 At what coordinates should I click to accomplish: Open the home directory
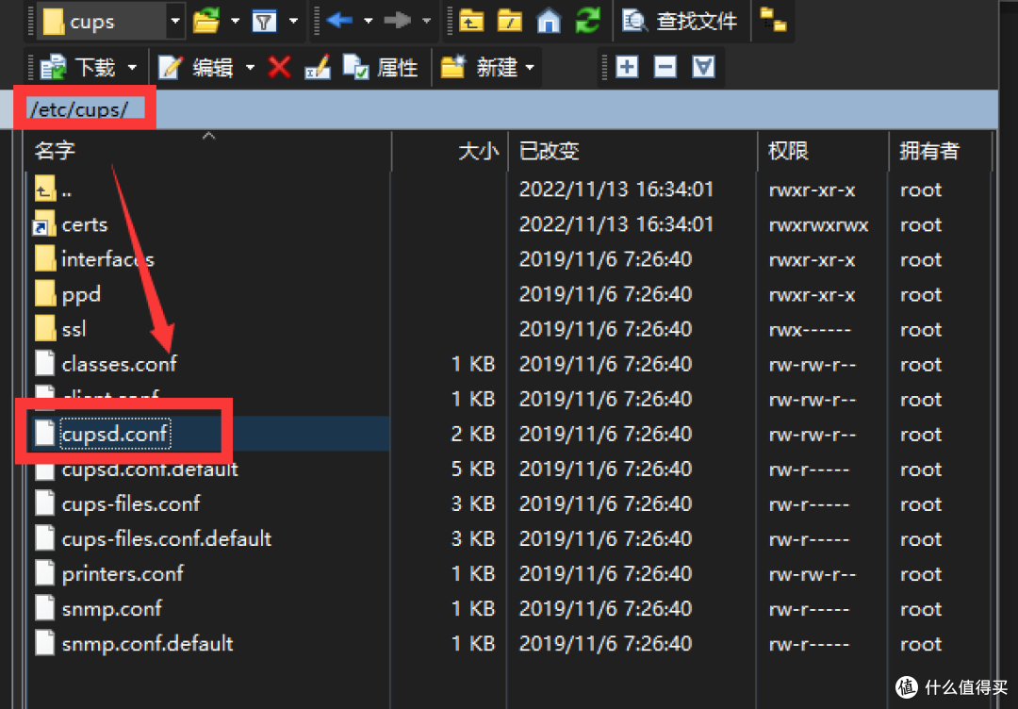[549, 21]
